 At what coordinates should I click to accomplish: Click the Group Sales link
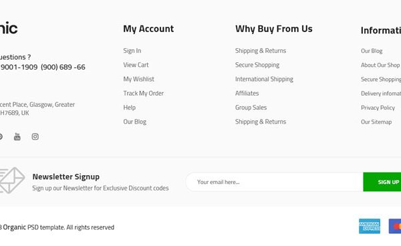click(251, 108)
